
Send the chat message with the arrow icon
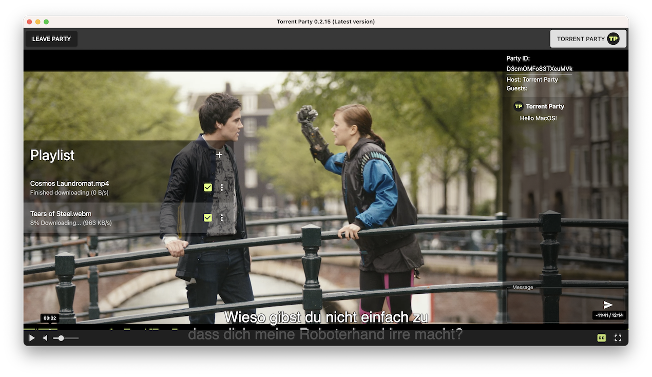point(608,305)
